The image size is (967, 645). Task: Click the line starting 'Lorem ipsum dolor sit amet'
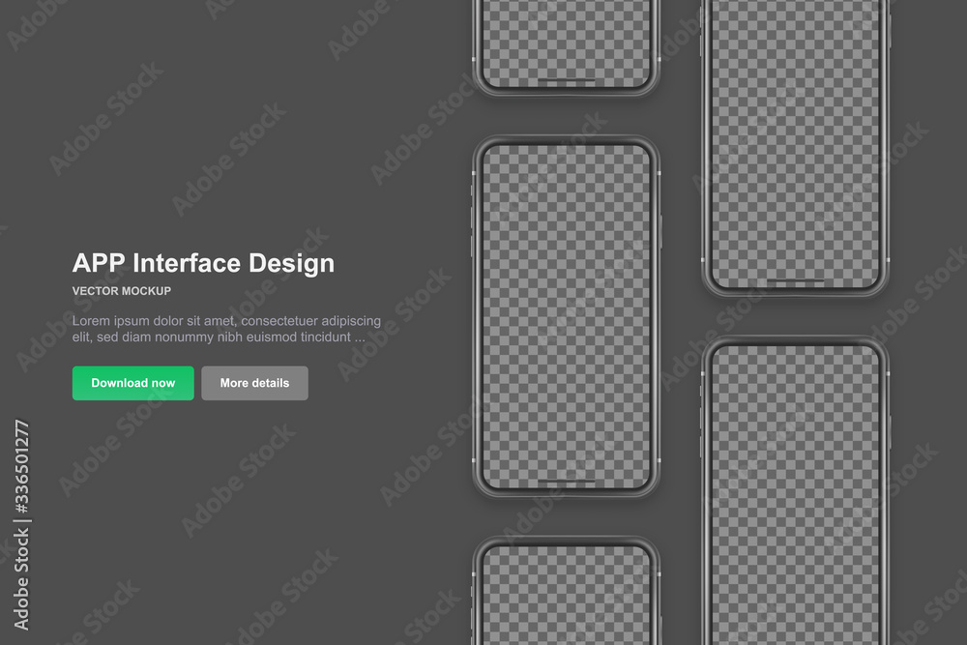(x=226, y=321)
